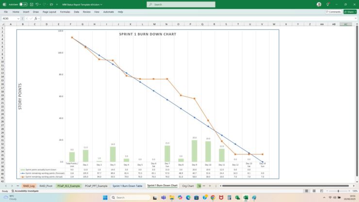Open the user account profile picture
Image resolution: width=359 pixels, height=202 pixels.
click(x=319, y=4)
